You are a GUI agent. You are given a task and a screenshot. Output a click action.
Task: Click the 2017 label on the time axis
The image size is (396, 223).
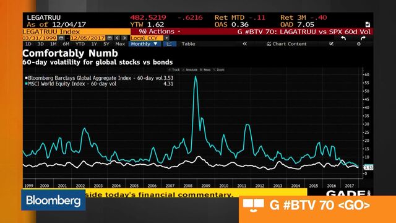[x=349, y=186]
